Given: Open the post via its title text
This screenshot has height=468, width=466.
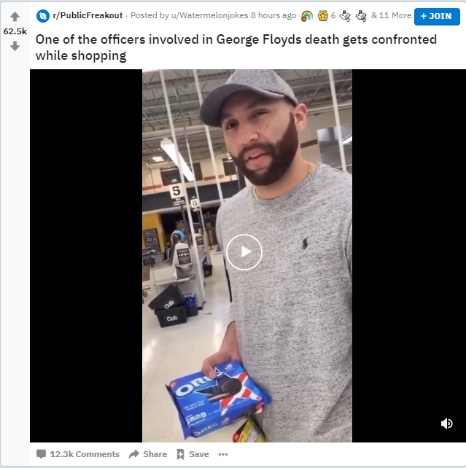Looking at the screenshot, I should pyautogui.click(x=236, y=47).
